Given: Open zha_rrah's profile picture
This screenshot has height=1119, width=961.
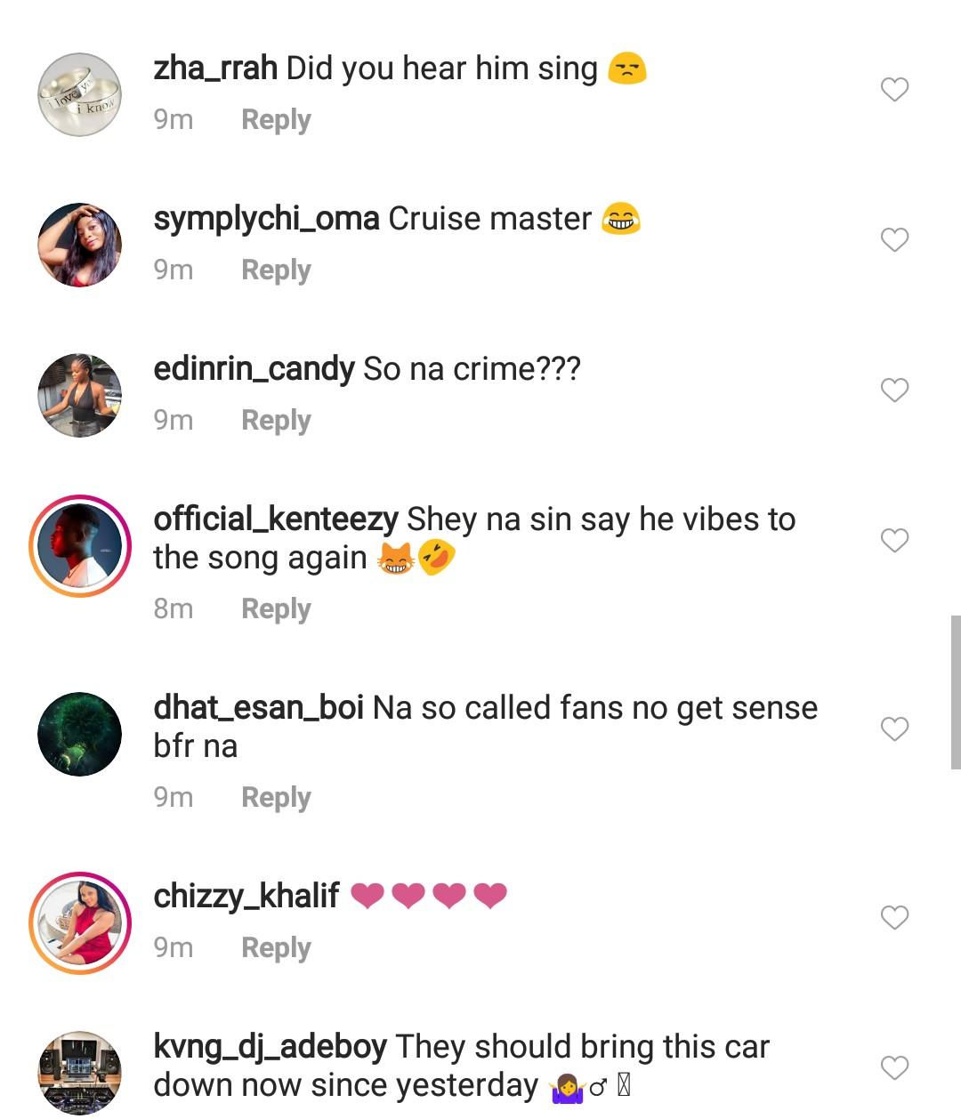Looking at the screenshot, I should (x=79, y=94).
